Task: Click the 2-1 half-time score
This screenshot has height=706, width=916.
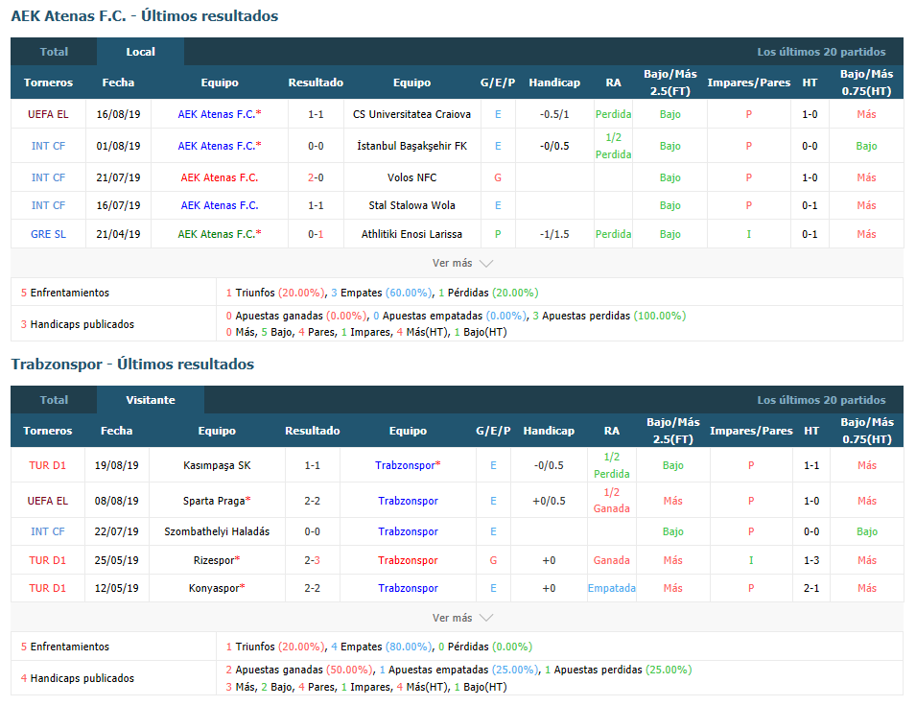Action: (x=810, y=589)
